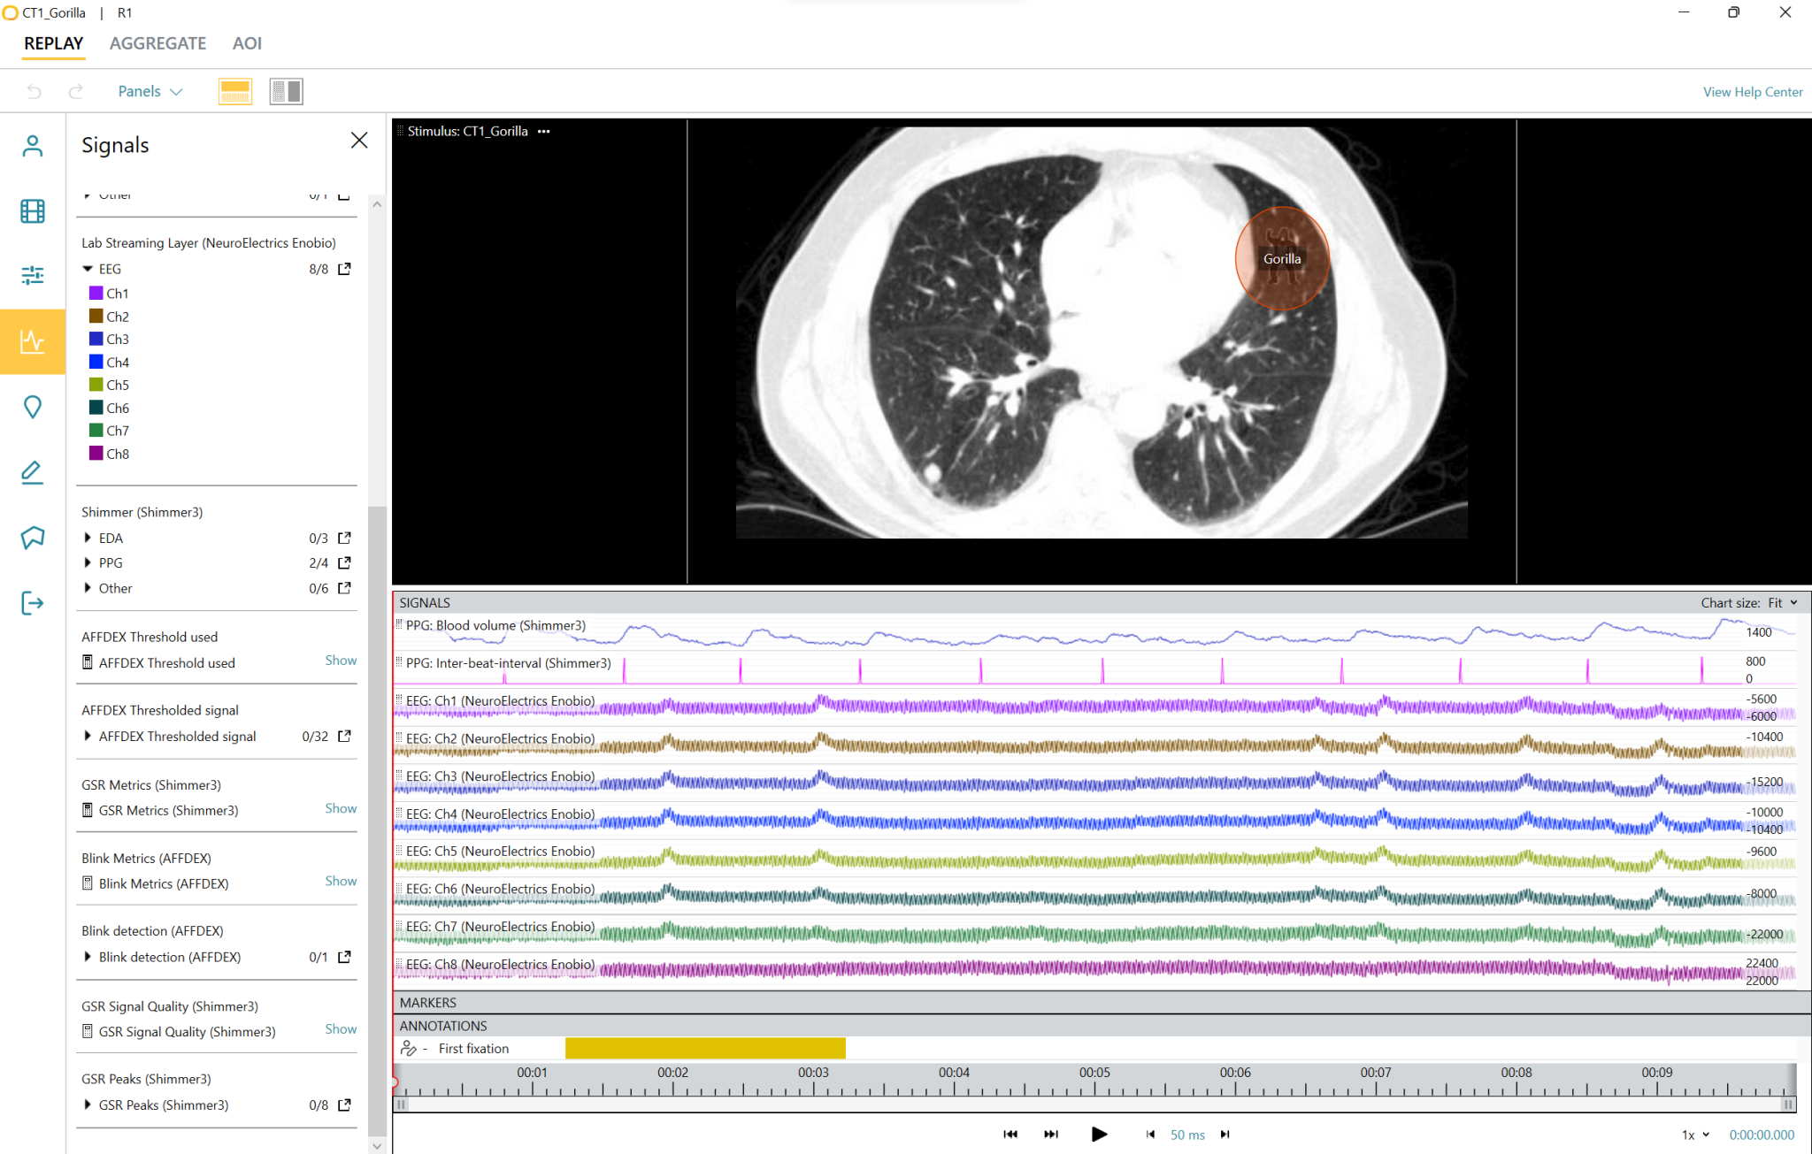Show the AFFDEX Threshold used signal
This screenshot has height=1154, width=1812.
[341, 660]
